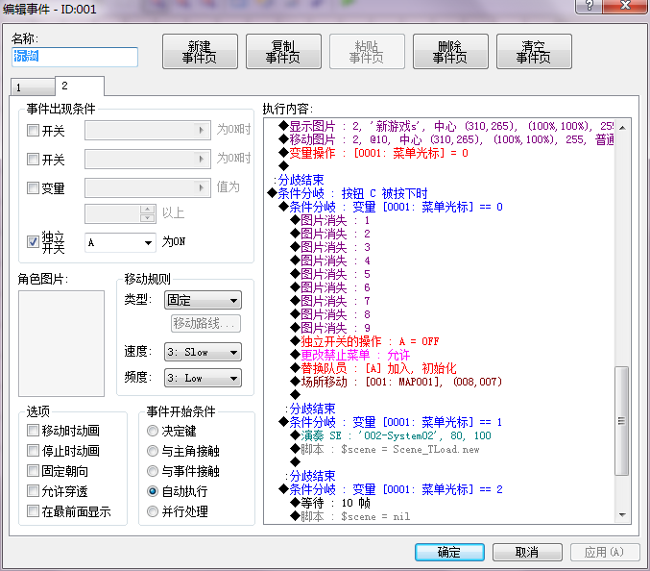Click help question mark button
650x571 pixels.
point(589,6)
